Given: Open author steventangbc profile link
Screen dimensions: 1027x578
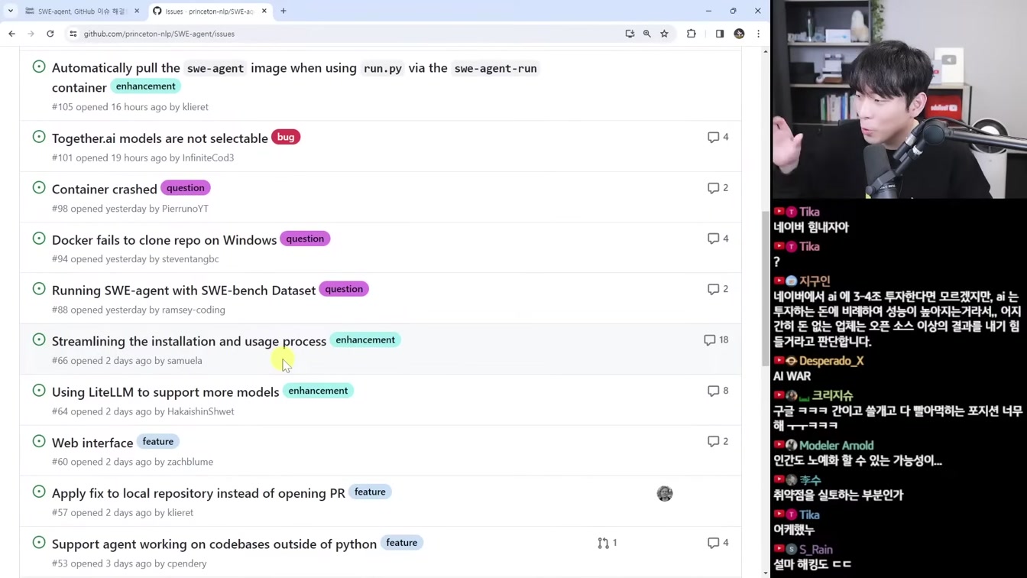Looking at the screenshot, I should tap(190, 259).
